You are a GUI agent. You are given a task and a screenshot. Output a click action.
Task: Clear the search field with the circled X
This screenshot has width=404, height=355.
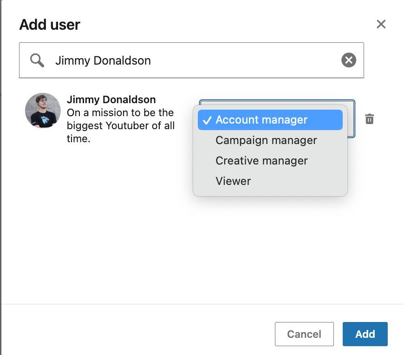click(349, 60)
